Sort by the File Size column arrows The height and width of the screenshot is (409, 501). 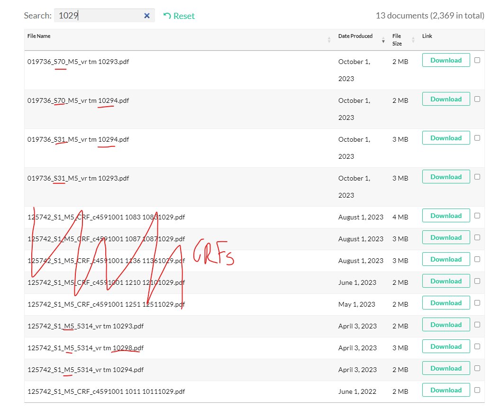point(414,40)
